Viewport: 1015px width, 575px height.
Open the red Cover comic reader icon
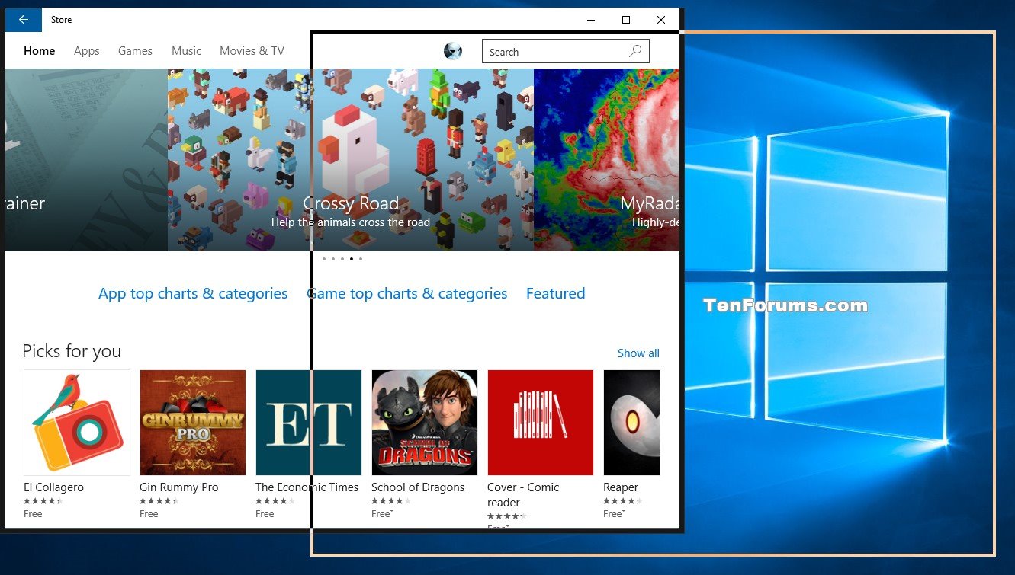pos(541,423)
